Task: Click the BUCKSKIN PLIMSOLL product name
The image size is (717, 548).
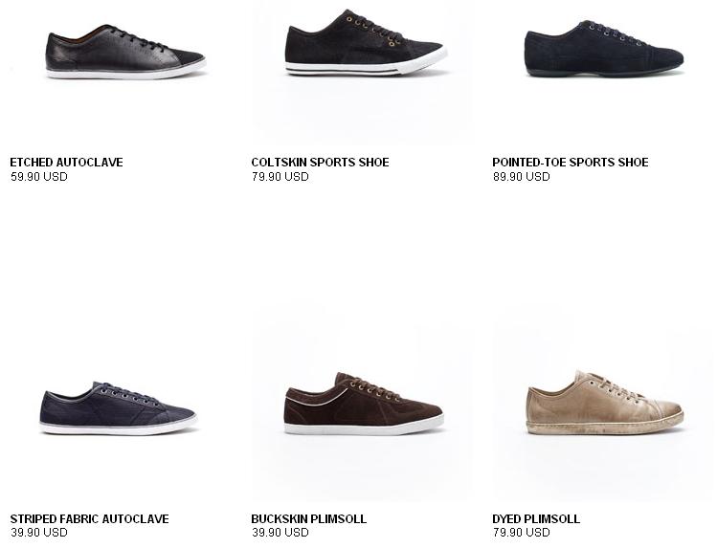Action: (x=308, y=518)
